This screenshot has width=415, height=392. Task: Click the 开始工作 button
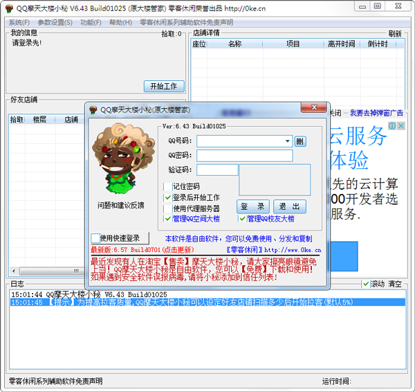164,87
